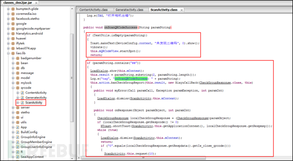
Task: Click the bumptech.glide package icon
Action: point(13,9)
